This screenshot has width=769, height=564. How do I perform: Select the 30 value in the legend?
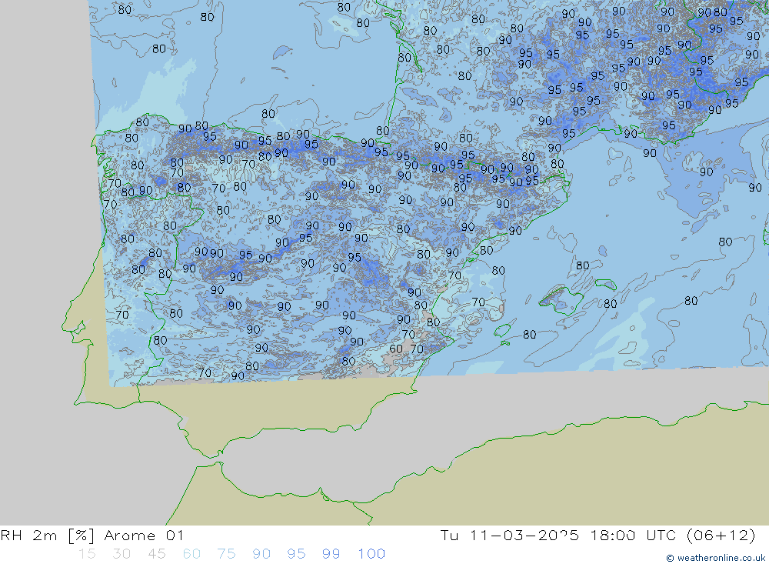(x=122, y=554)
